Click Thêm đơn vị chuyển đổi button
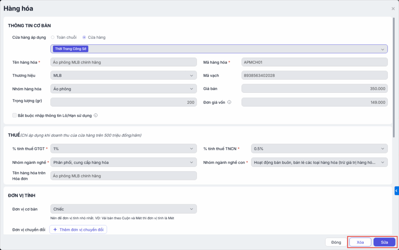Viewport: 399px width, 250px height. pyautogui.click(x=78, y=230)
